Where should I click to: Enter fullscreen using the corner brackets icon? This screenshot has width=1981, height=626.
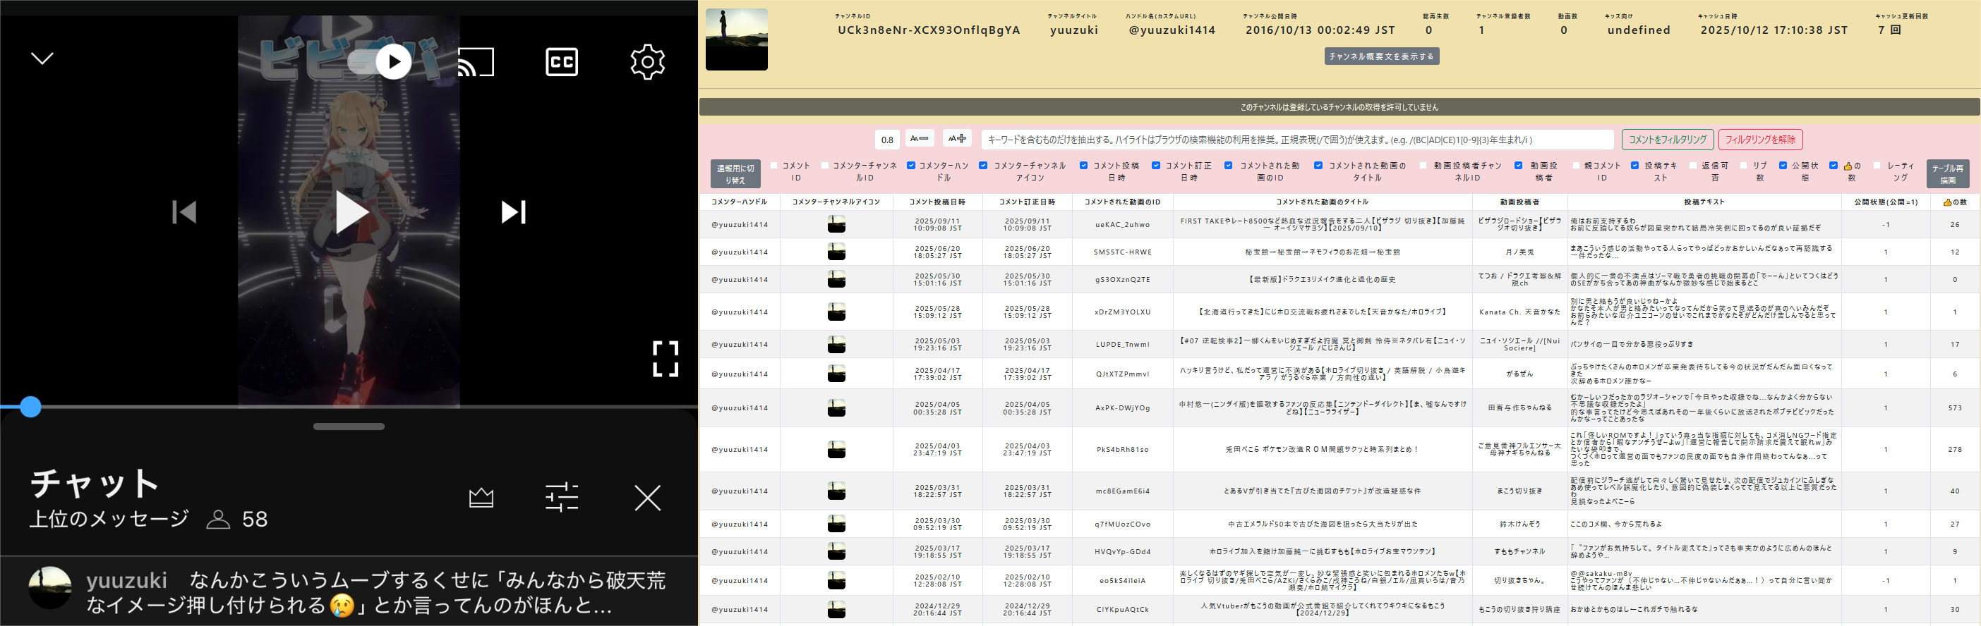tap(666, 359)
